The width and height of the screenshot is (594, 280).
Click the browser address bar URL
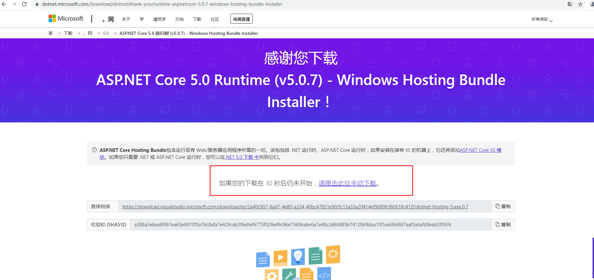[x=162, y=4]
